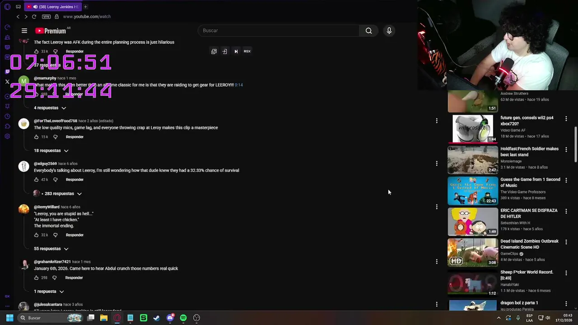Open X (Twitter) in the Opera sidebar
578x325 pixels.
(x=7, y=82)
